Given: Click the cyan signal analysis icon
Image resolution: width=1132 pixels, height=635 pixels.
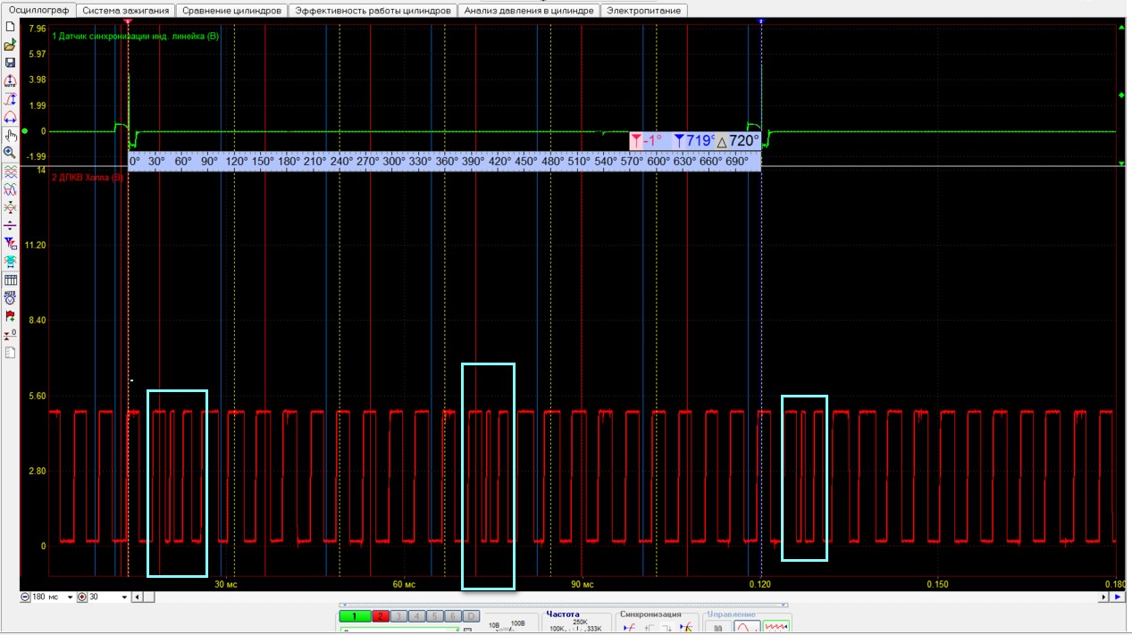Looking at the screenshot, I should coord(10,261).
